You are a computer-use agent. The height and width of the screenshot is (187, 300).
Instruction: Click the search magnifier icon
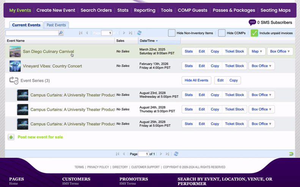pyautogui.click(x=61, y=33)
